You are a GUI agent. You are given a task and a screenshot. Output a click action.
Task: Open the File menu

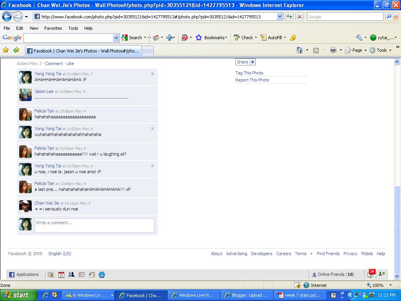[x=7, y=28]
